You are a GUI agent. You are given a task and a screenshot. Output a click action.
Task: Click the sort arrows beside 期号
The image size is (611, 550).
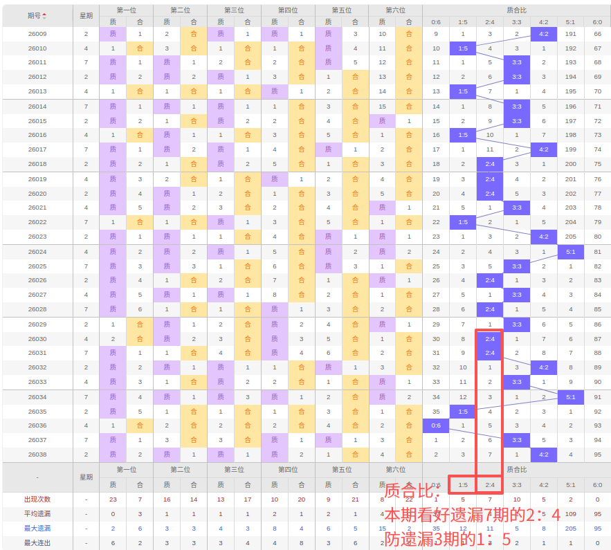(x=45, y=15)
